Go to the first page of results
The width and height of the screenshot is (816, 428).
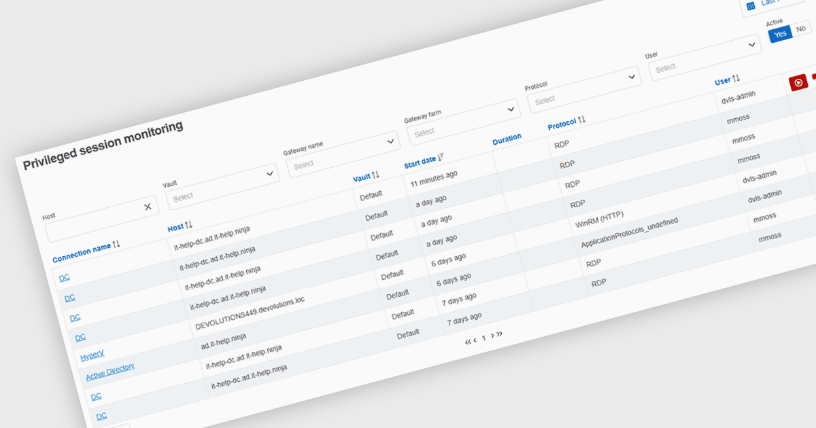click(468, 342)
